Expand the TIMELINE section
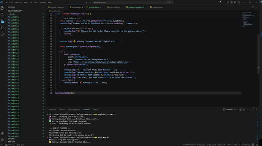Screen dimensions: 262x146 click(26, 142)
